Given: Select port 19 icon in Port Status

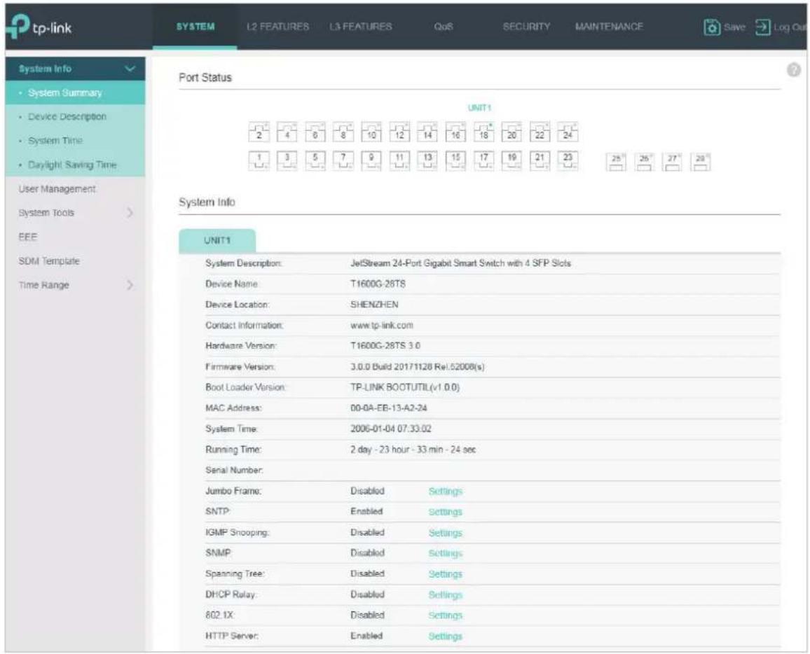Looking at the screenshot, I should 512,160.
